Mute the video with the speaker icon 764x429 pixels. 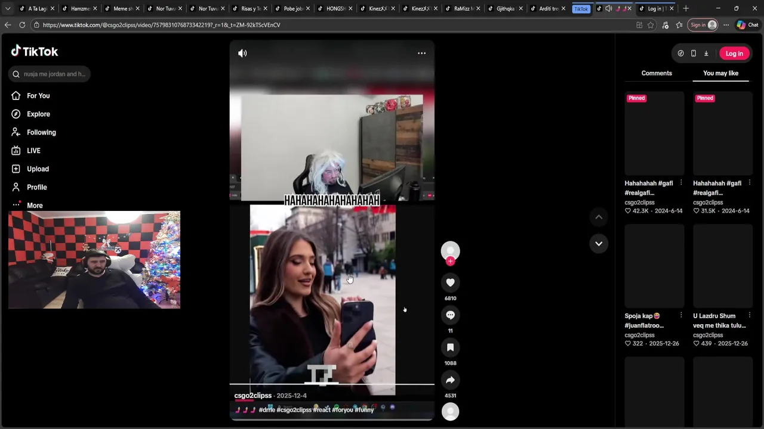coord(242,53)
